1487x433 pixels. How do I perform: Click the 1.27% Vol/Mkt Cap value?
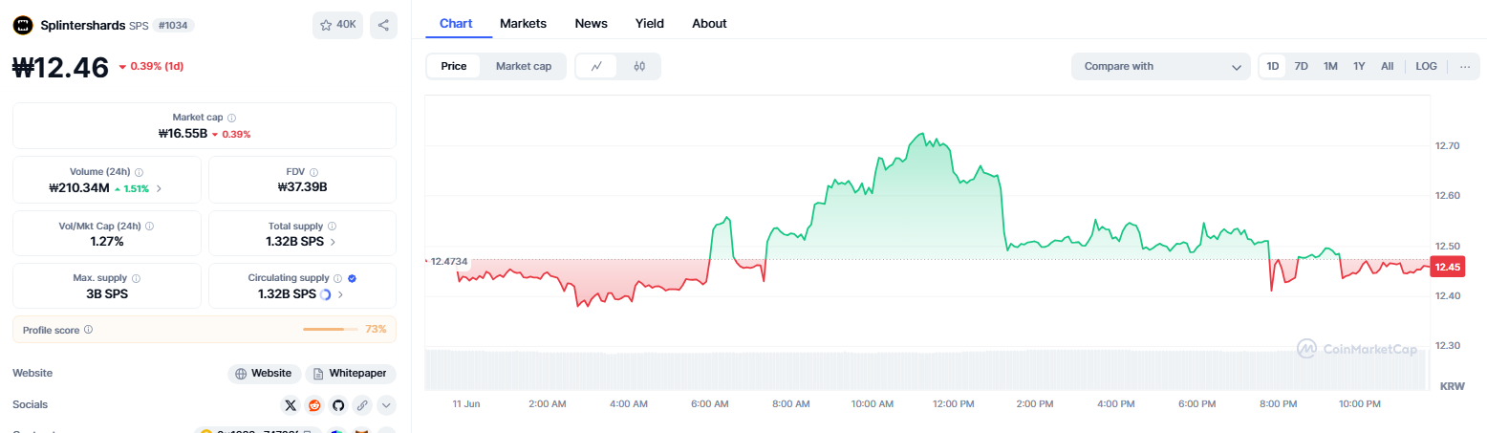coord(107,241)
